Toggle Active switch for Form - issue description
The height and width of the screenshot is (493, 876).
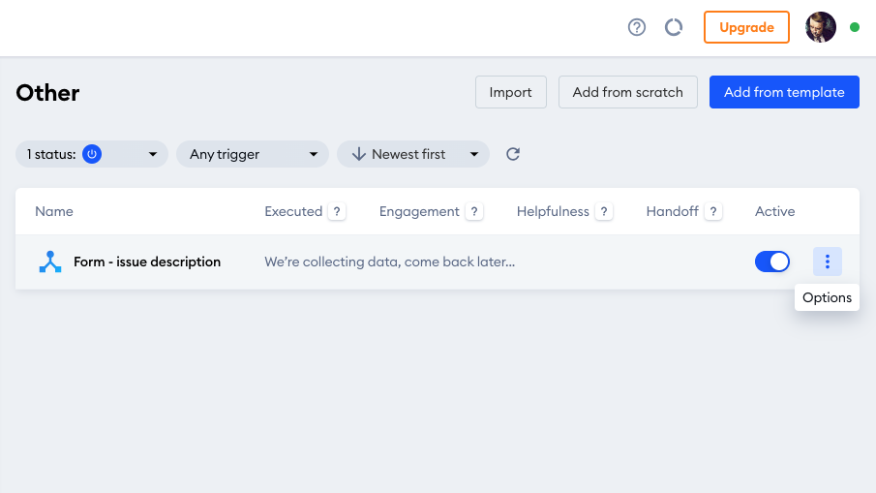click(x=772, y=262)
